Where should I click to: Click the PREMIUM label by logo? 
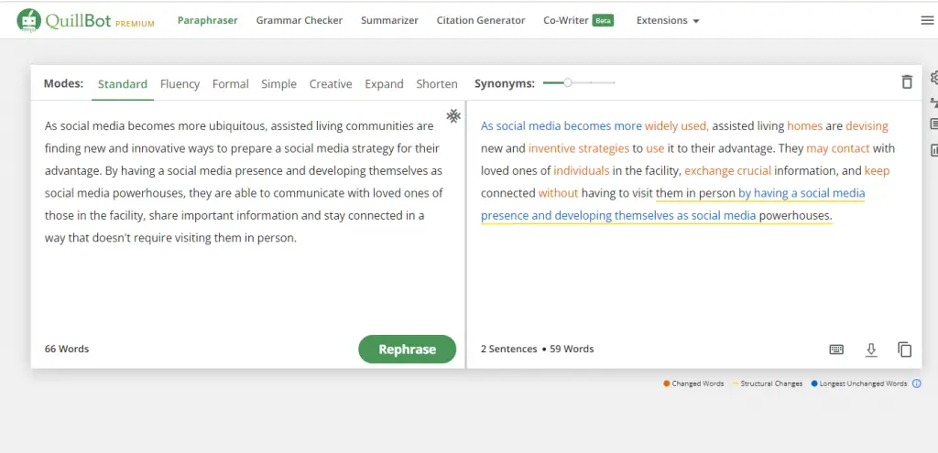coord(135,24)
